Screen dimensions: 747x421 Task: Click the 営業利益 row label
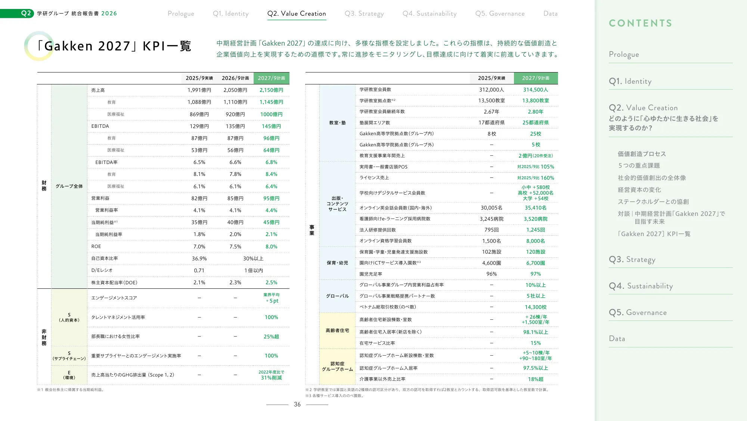click(x=100, y=198)
